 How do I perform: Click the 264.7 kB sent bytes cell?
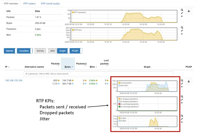coord(68,84)
